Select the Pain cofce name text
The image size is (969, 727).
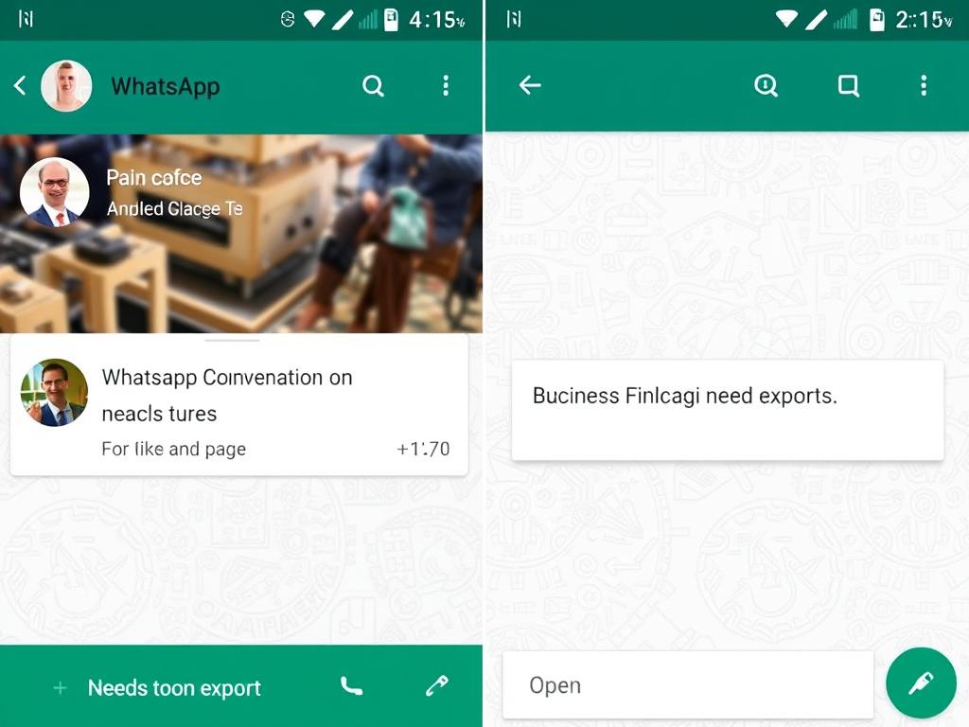point(154,177)
